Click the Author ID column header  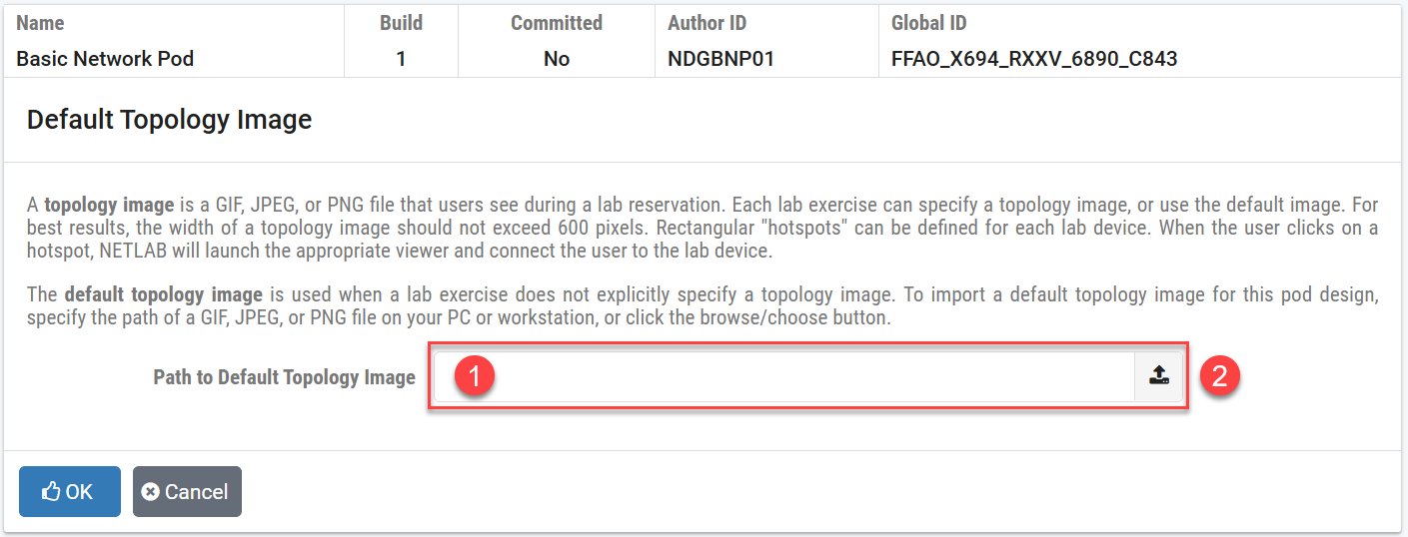click(x=706, y=23)
